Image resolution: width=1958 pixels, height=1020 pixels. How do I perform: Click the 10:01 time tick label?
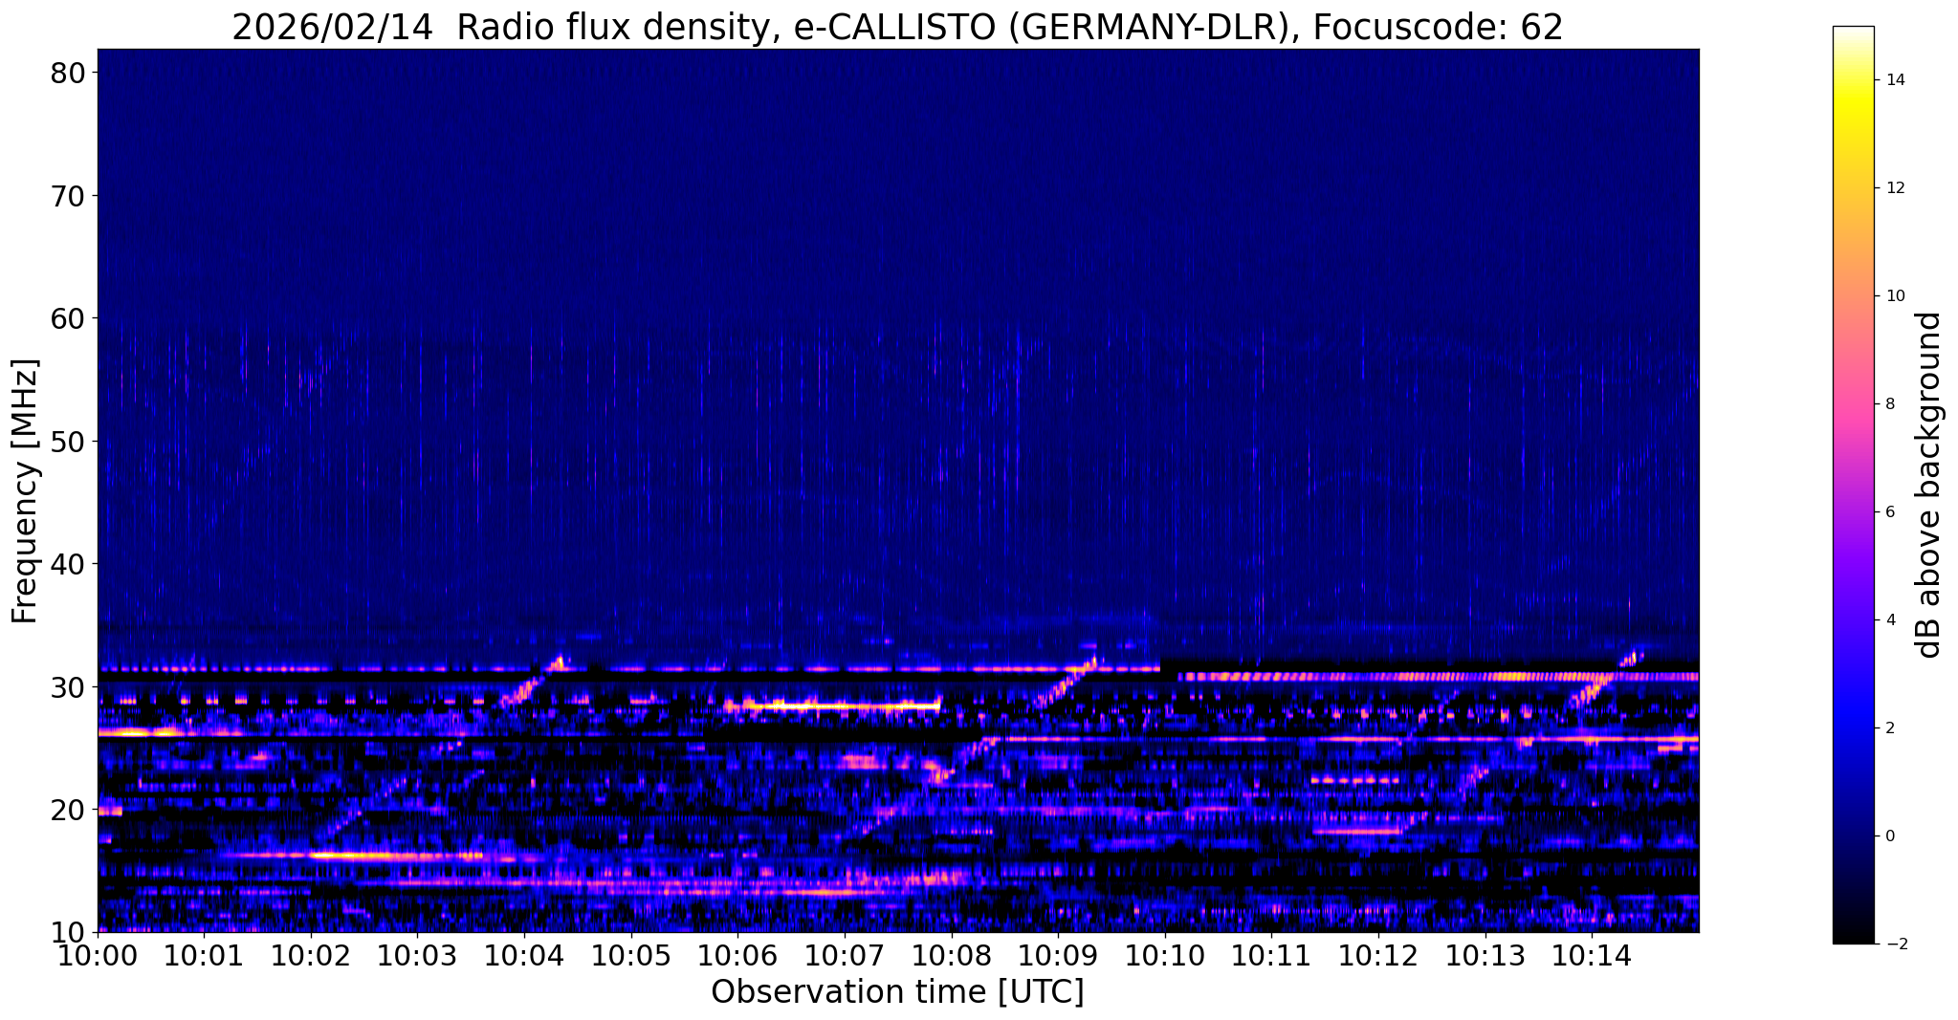pyautogui.click(x=204, y=956)
